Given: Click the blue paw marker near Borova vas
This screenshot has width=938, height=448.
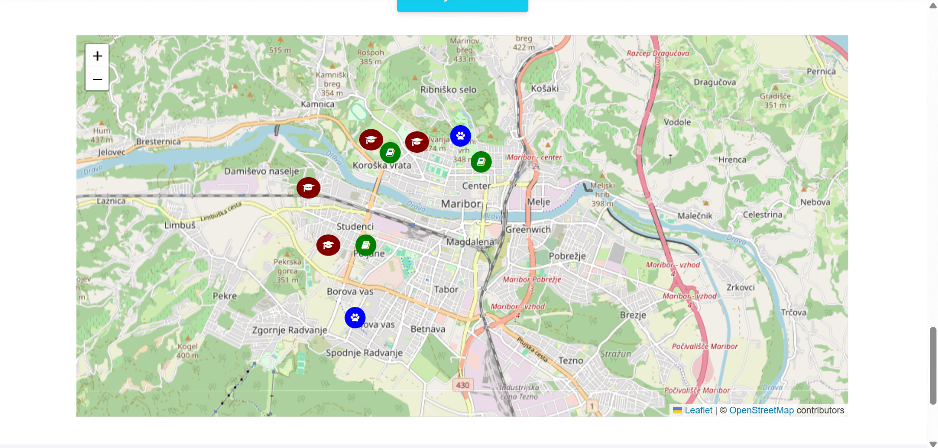Looking at the screenshot, I should 355,318.
